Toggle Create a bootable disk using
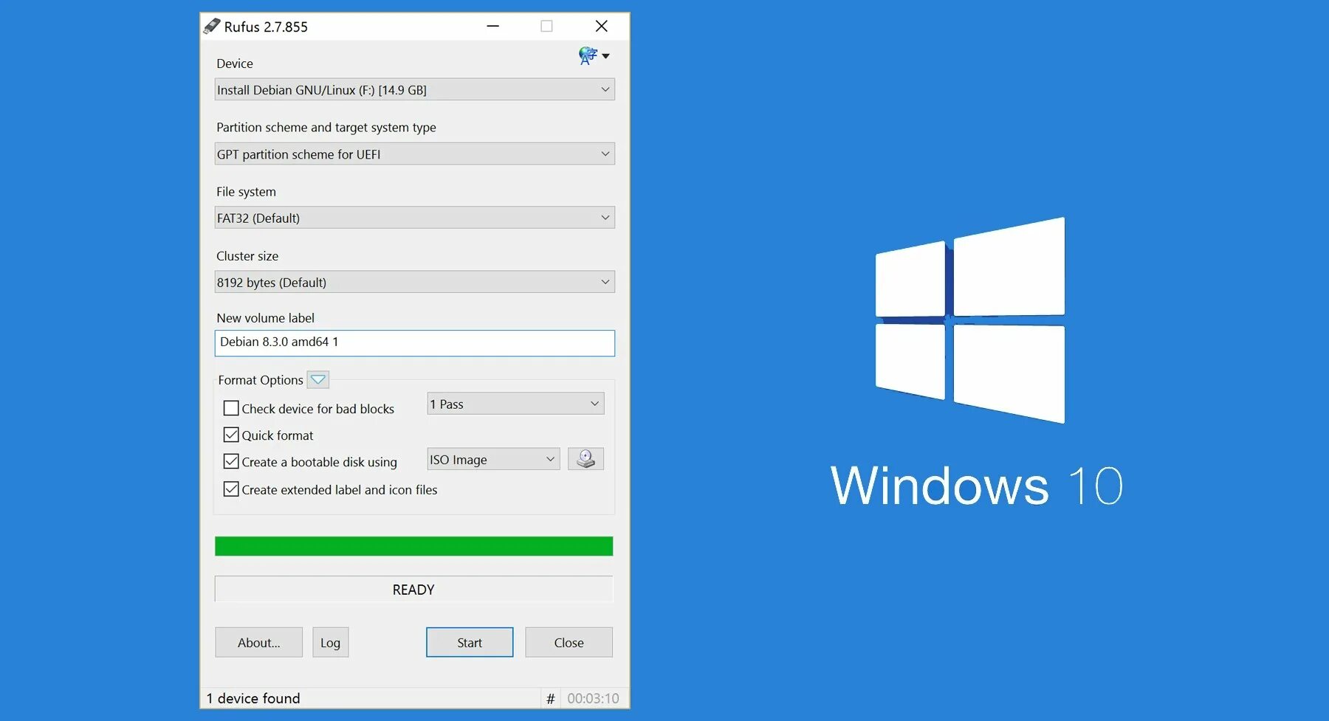The image size is (1329, 721). [x=231, y=461]
